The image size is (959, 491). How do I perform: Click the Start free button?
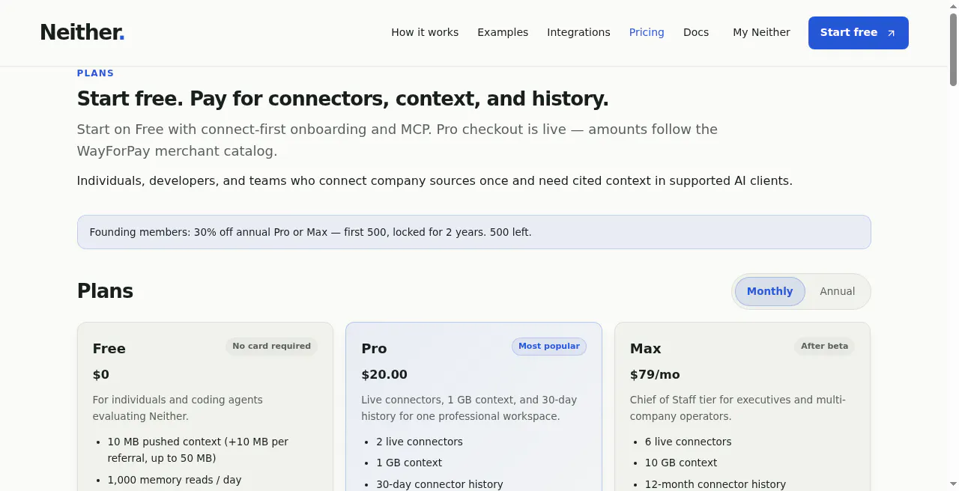(x=859, y=33)
